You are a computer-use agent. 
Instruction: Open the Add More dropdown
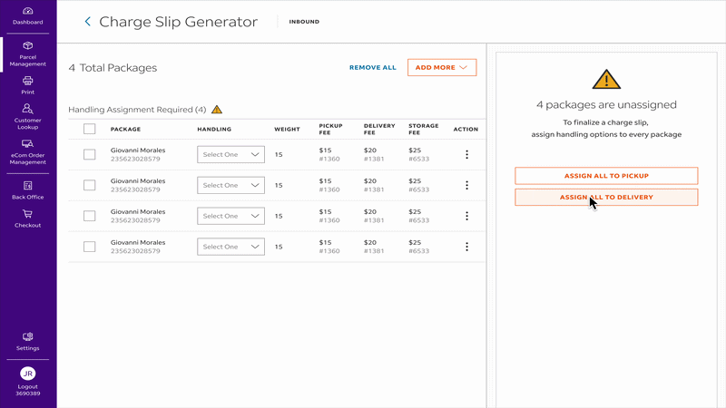click(442, 67)
